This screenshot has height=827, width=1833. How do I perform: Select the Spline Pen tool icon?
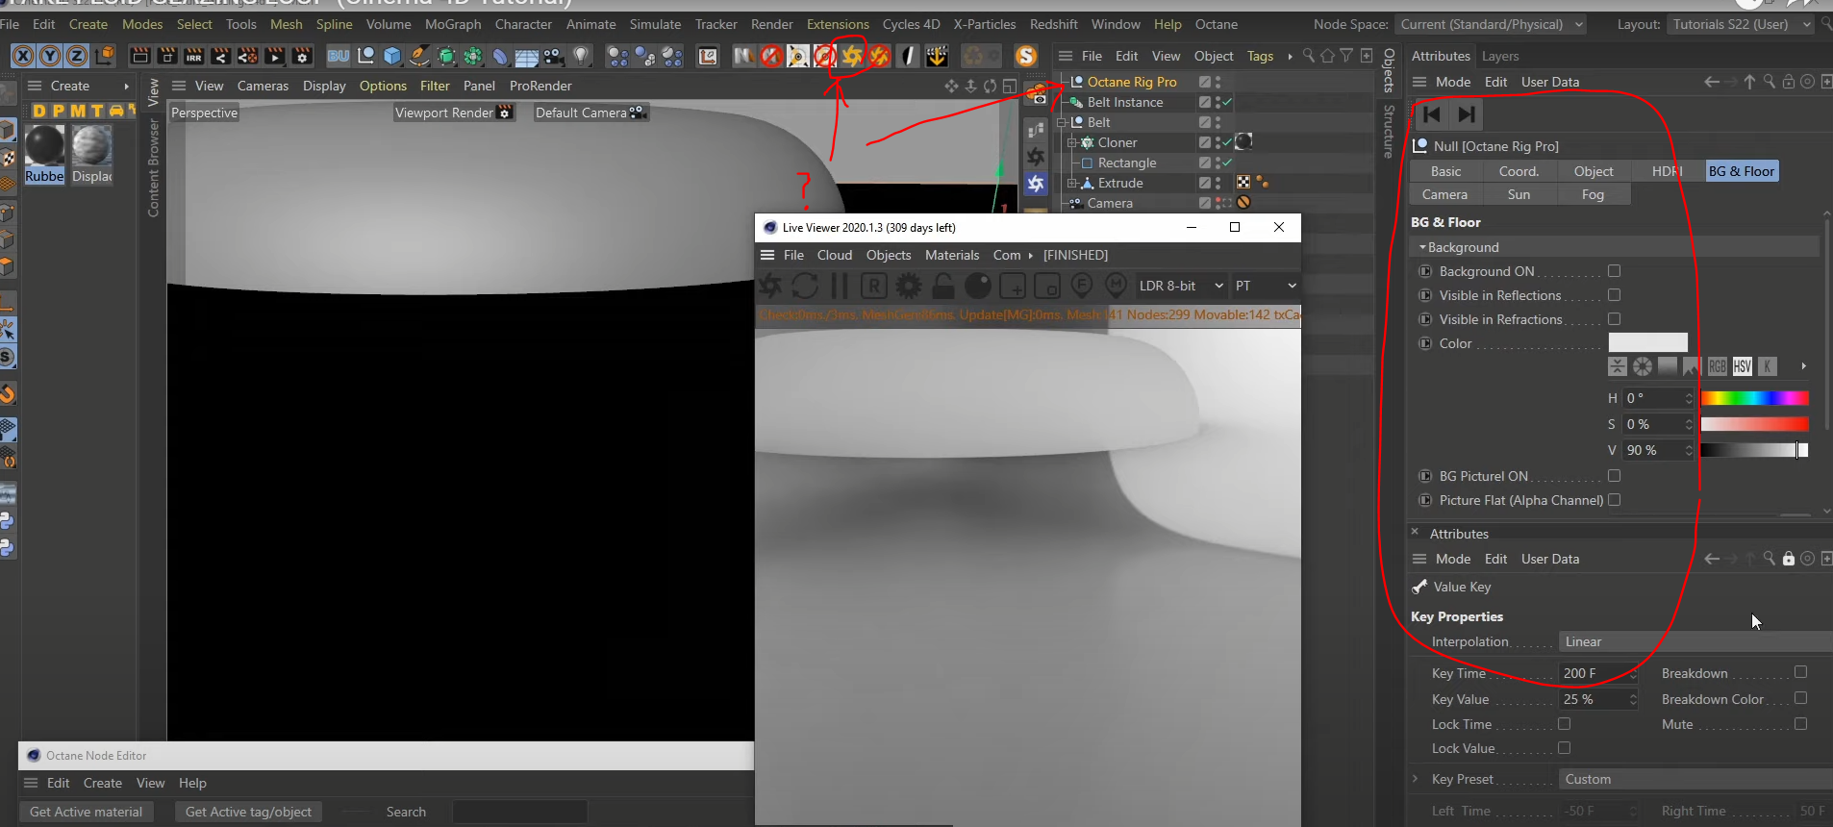419,57
